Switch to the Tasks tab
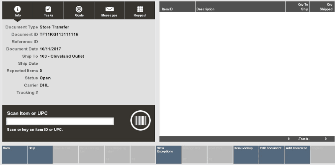 coord(48,10)
